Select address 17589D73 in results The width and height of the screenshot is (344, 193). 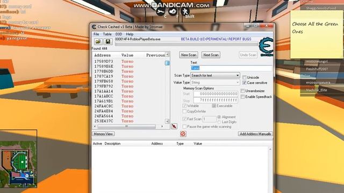[x=104, y=62]
